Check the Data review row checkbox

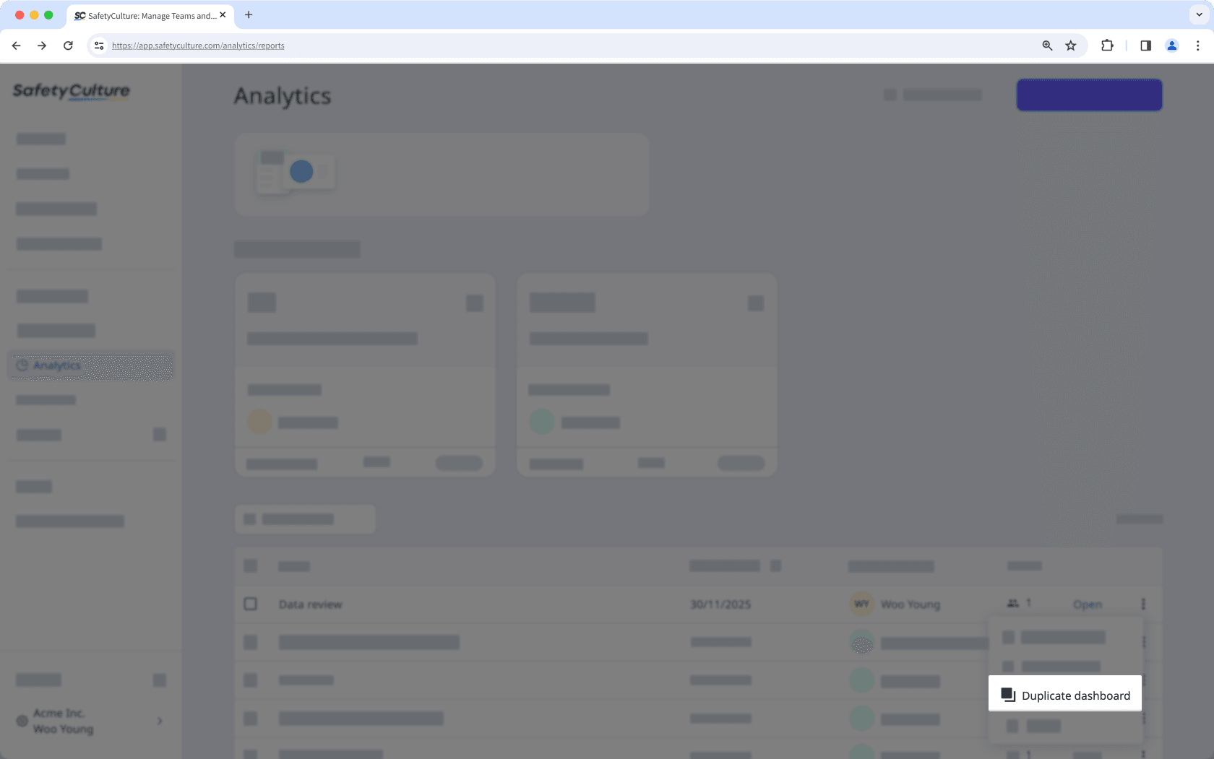click(251, 604)
